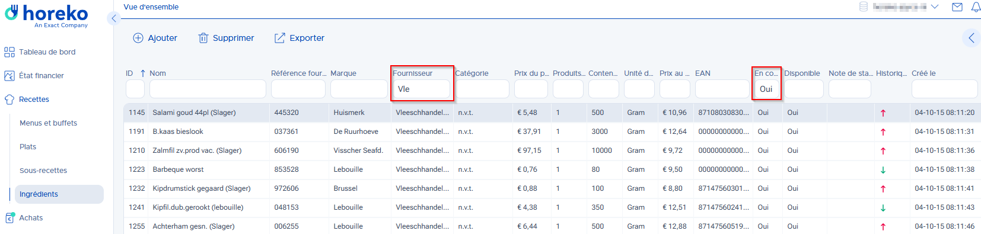The width and height of the screenshot is (981, 234).
Task: Click the red up arrow for Achterham row
Action: (883, 227)
